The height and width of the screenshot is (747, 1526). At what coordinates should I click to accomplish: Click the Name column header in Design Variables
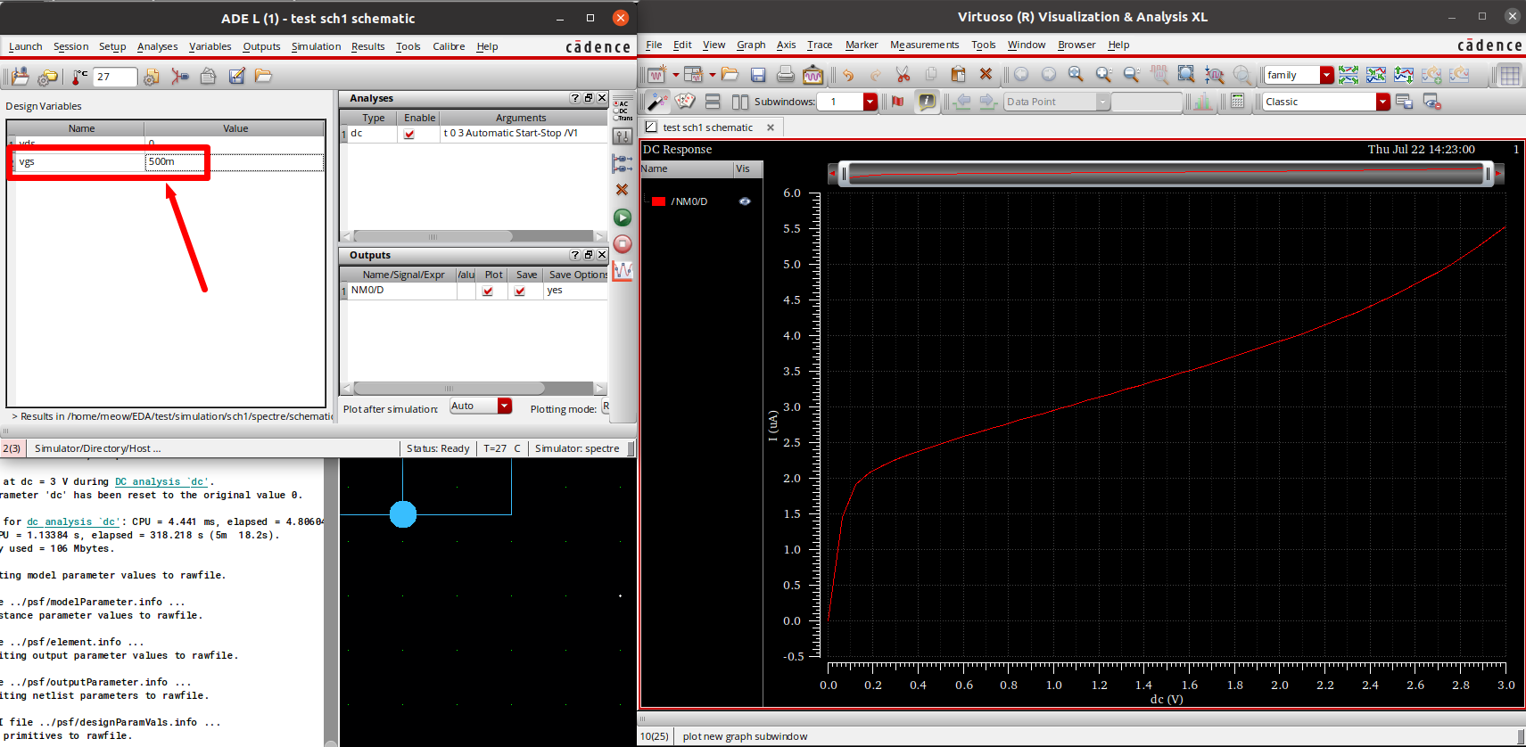pos(81,128)
